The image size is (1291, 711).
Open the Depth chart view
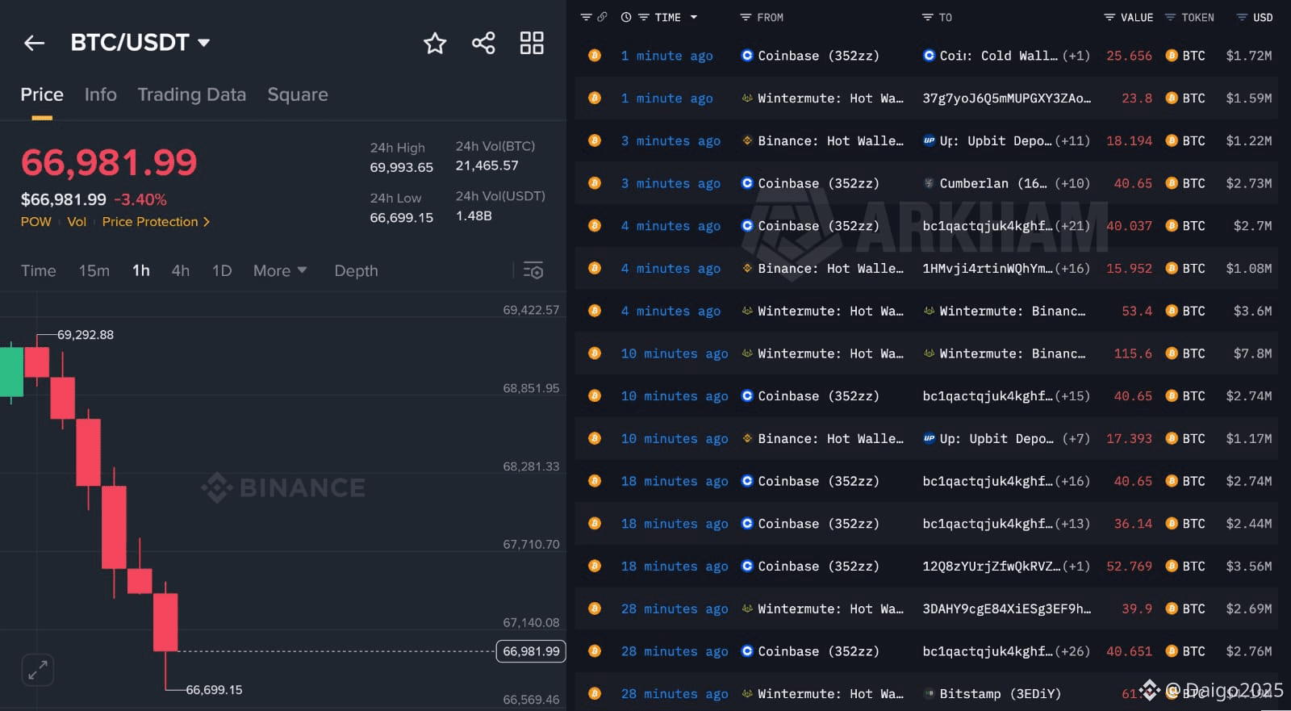(356, 270)
